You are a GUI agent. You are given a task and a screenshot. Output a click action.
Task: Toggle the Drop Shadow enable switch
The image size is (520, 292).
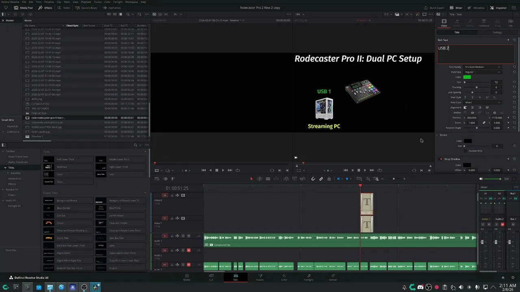pyautogui.click(x=441, y=159)
